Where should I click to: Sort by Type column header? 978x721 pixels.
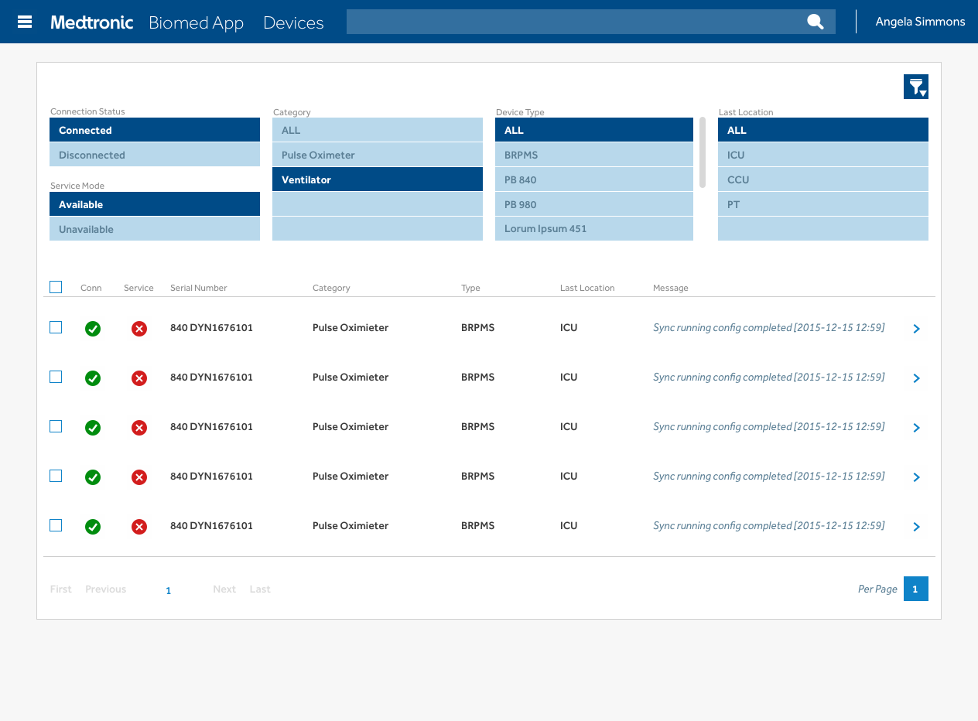470,288
